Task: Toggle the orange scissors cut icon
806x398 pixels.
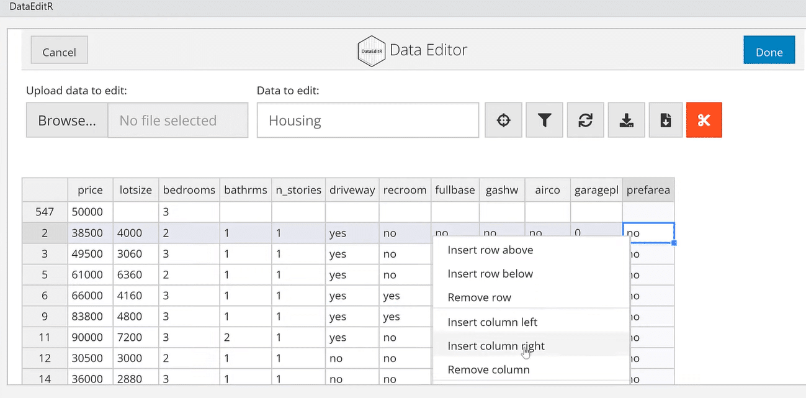Action: tap(704, 120)
